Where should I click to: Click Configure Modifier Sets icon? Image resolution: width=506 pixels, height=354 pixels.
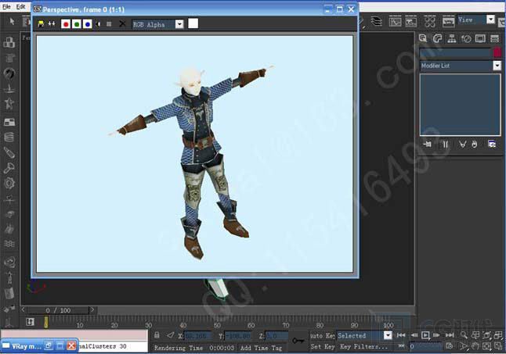coord(492,144)
